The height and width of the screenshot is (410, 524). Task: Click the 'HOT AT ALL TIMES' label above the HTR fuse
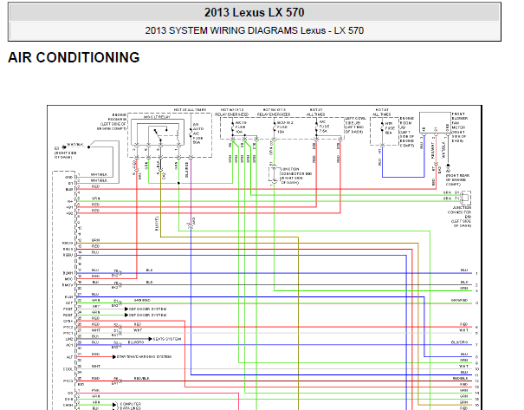tap(382, 112)
